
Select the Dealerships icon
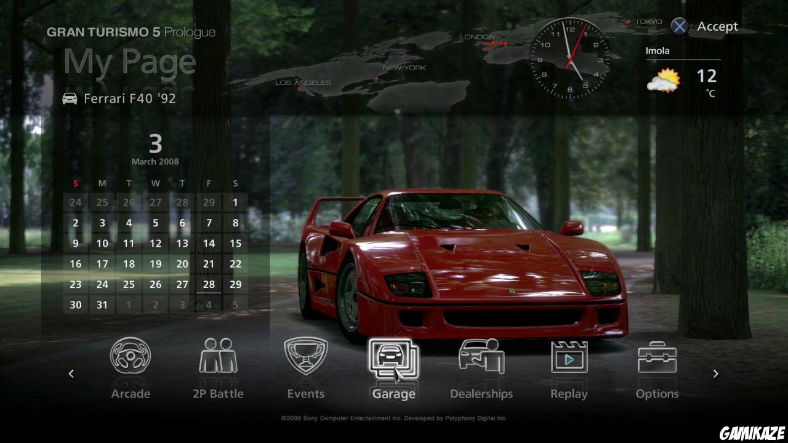(x=481, y=356)
